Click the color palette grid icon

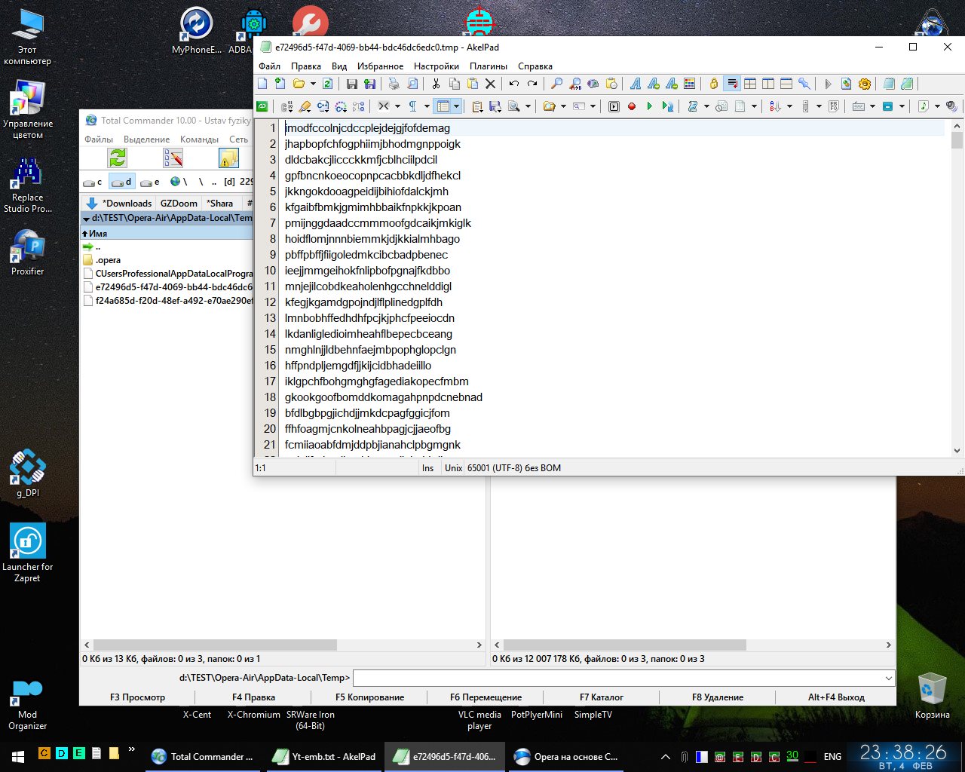(689, 84)
